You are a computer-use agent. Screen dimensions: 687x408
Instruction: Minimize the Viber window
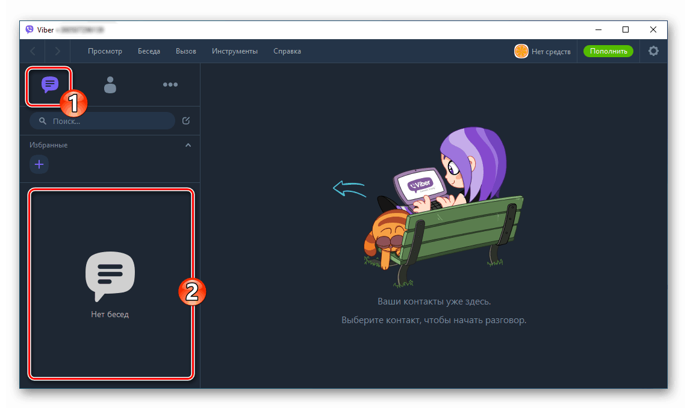(598, 29)
